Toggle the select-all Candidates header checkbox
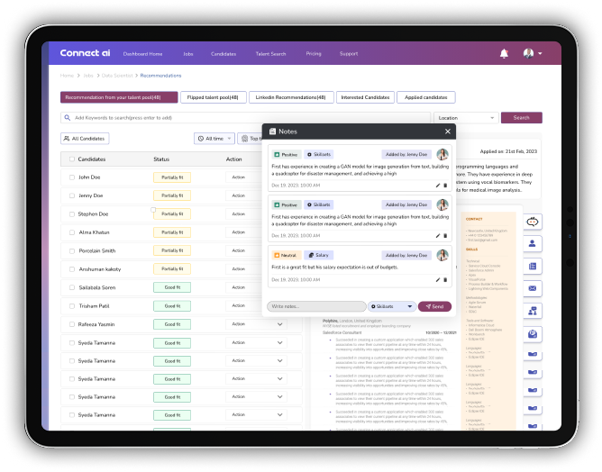602x472 pixels. (71, 159)
